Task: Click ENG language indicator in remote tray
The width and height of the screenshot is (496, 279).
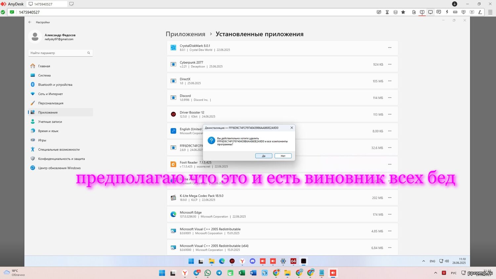Action: pos(433,261)
